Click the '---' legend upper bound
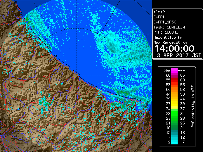Viewport: 203px width, 152px height. [181, 71]
